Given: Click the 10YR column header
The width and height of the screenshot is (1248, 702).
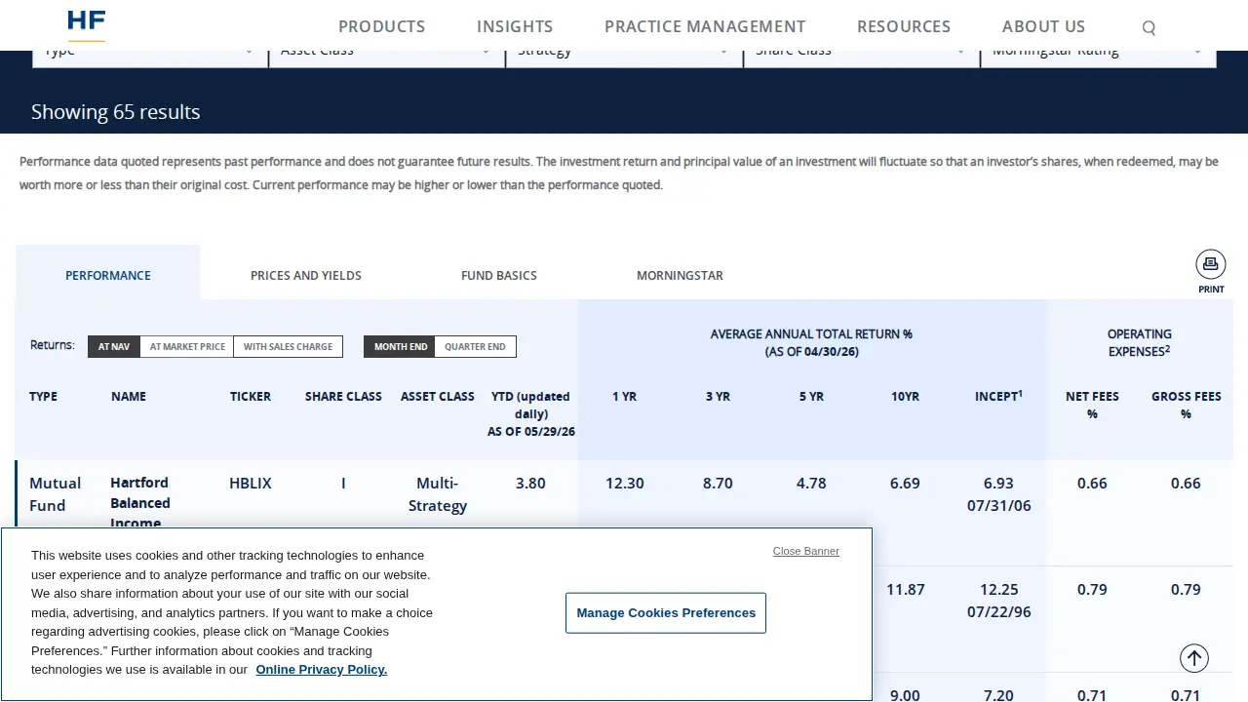Looking at the screenshot, I should point(905,396).
